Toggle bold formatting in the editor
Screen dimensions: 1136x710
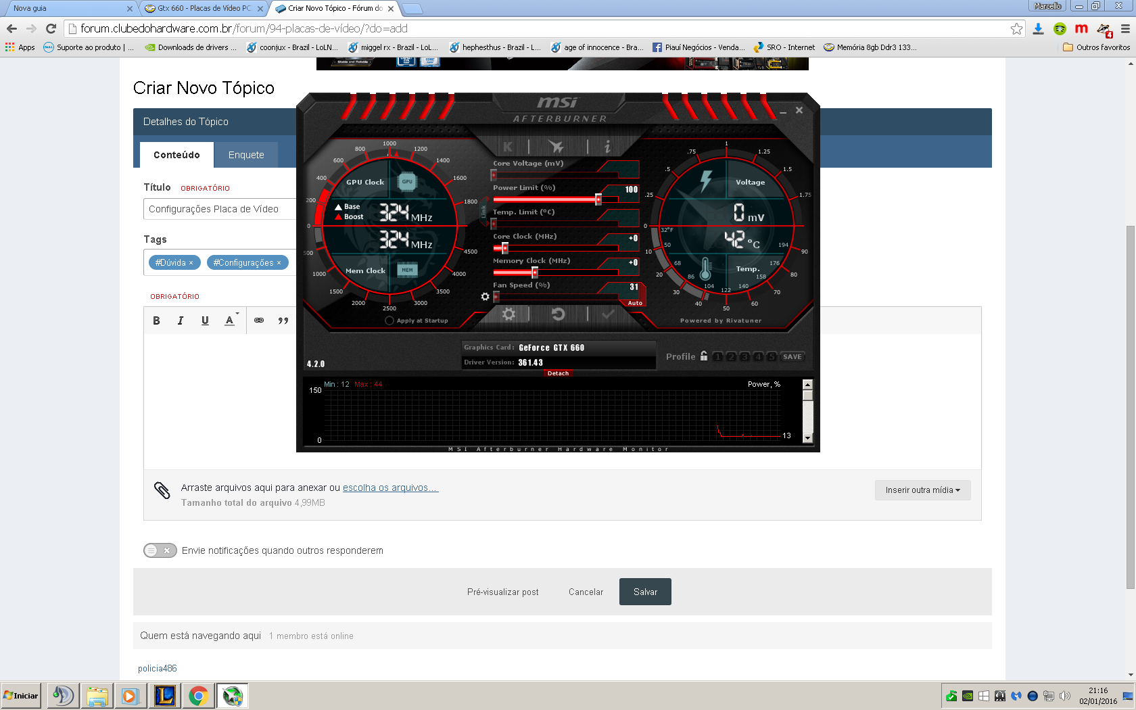click(x=156, y=321)
